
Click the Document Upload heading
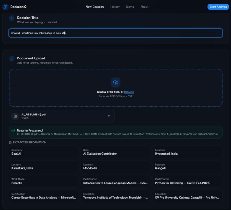click(x=31, y=58)
